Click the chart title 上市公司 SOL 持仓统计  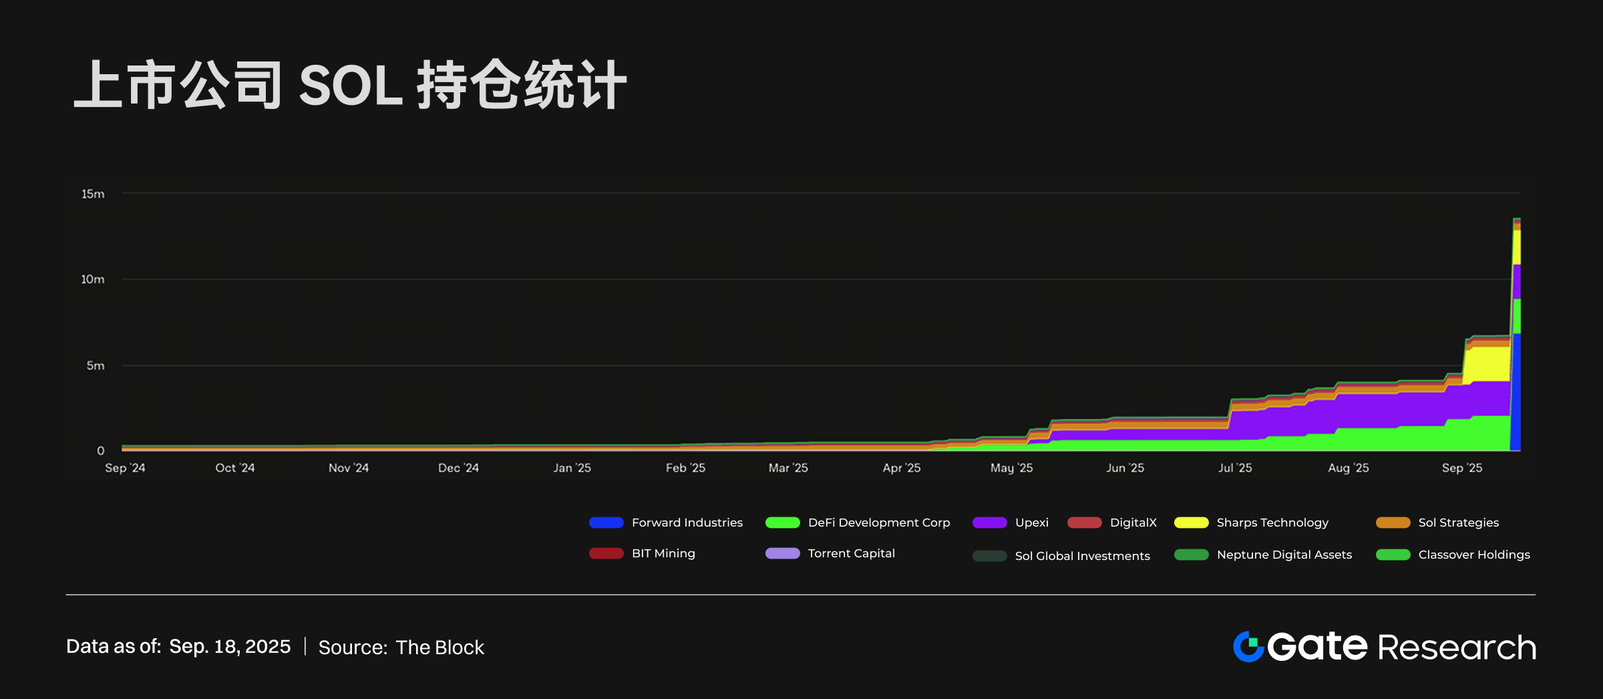(351, 85)
